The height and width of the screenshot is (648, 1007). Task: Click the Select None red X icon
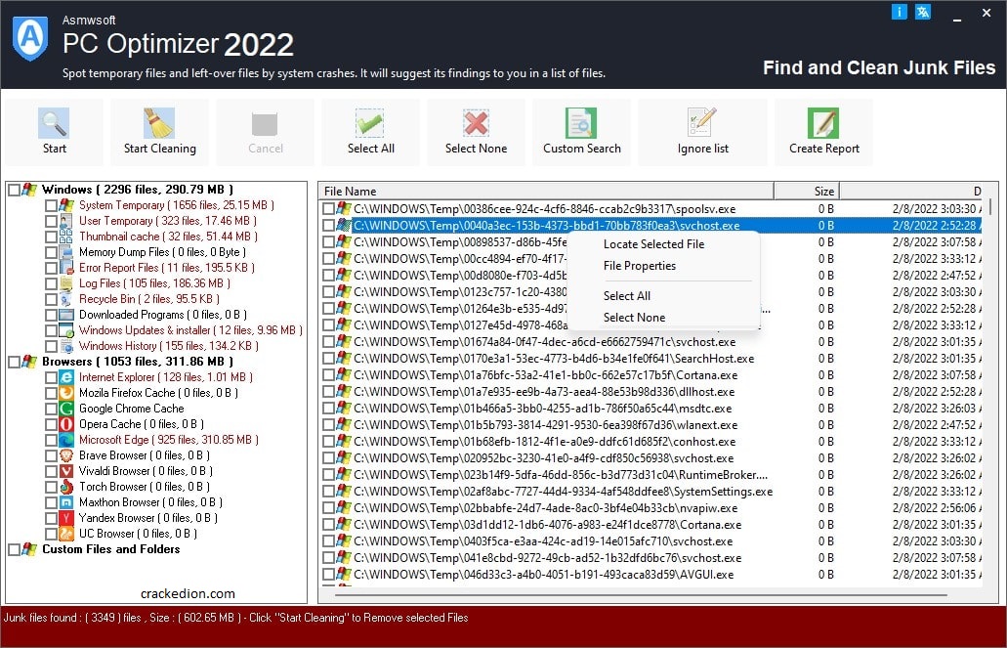tap(476, 123)
